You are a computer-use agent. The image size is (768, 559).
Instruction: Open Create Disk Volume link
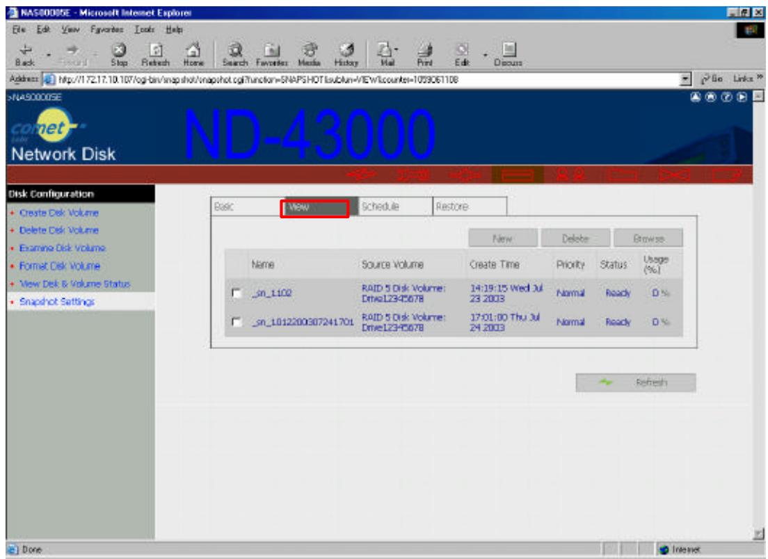(58, 213)
